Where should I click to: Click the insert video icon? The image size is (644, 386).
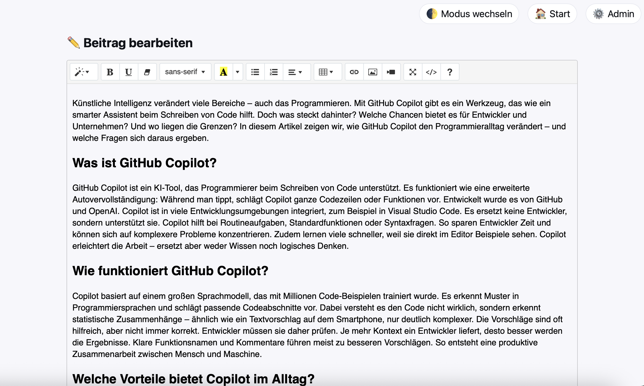tap(391, 72)
